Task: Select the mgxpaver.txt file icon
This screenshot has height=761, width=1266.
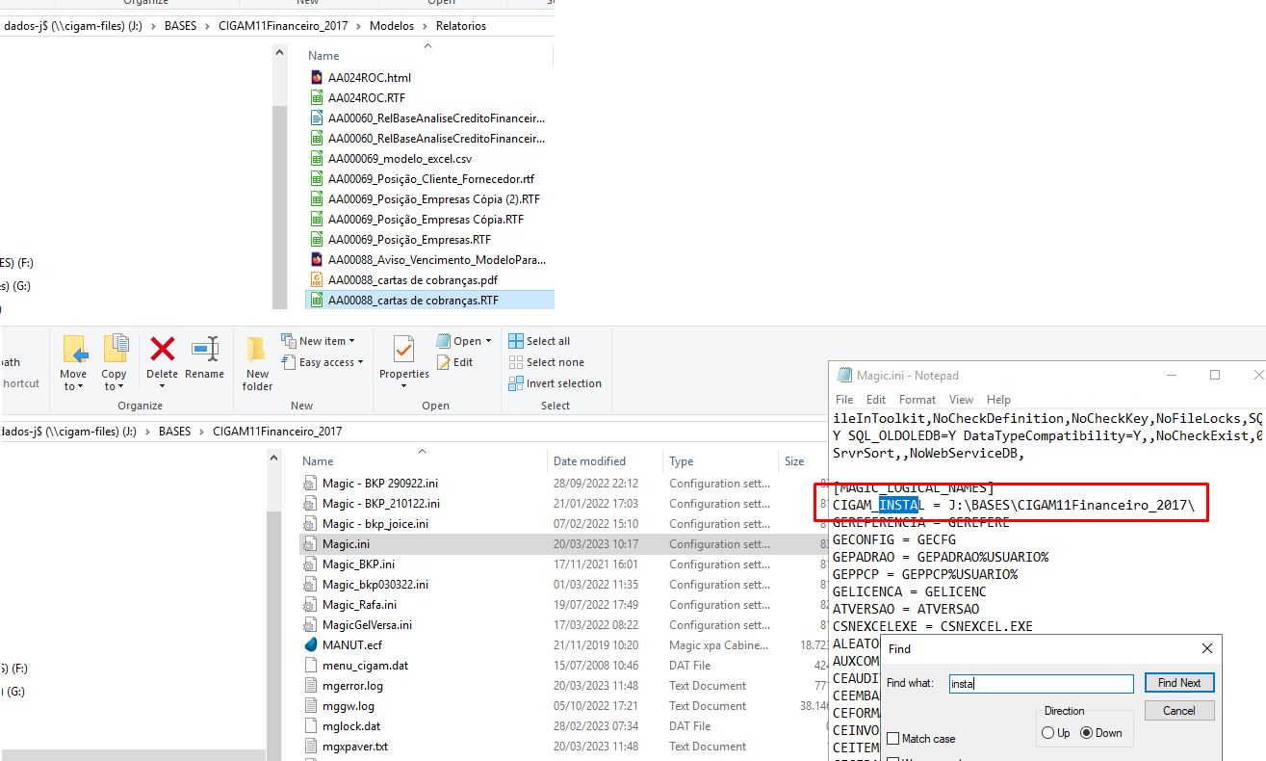Action: pos(310,746)
